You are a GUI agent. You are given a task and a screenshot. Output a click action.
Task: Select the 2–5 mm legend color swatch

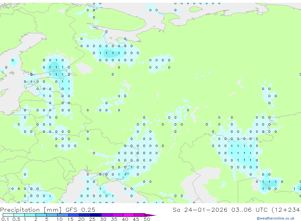(x=41, y=215)
